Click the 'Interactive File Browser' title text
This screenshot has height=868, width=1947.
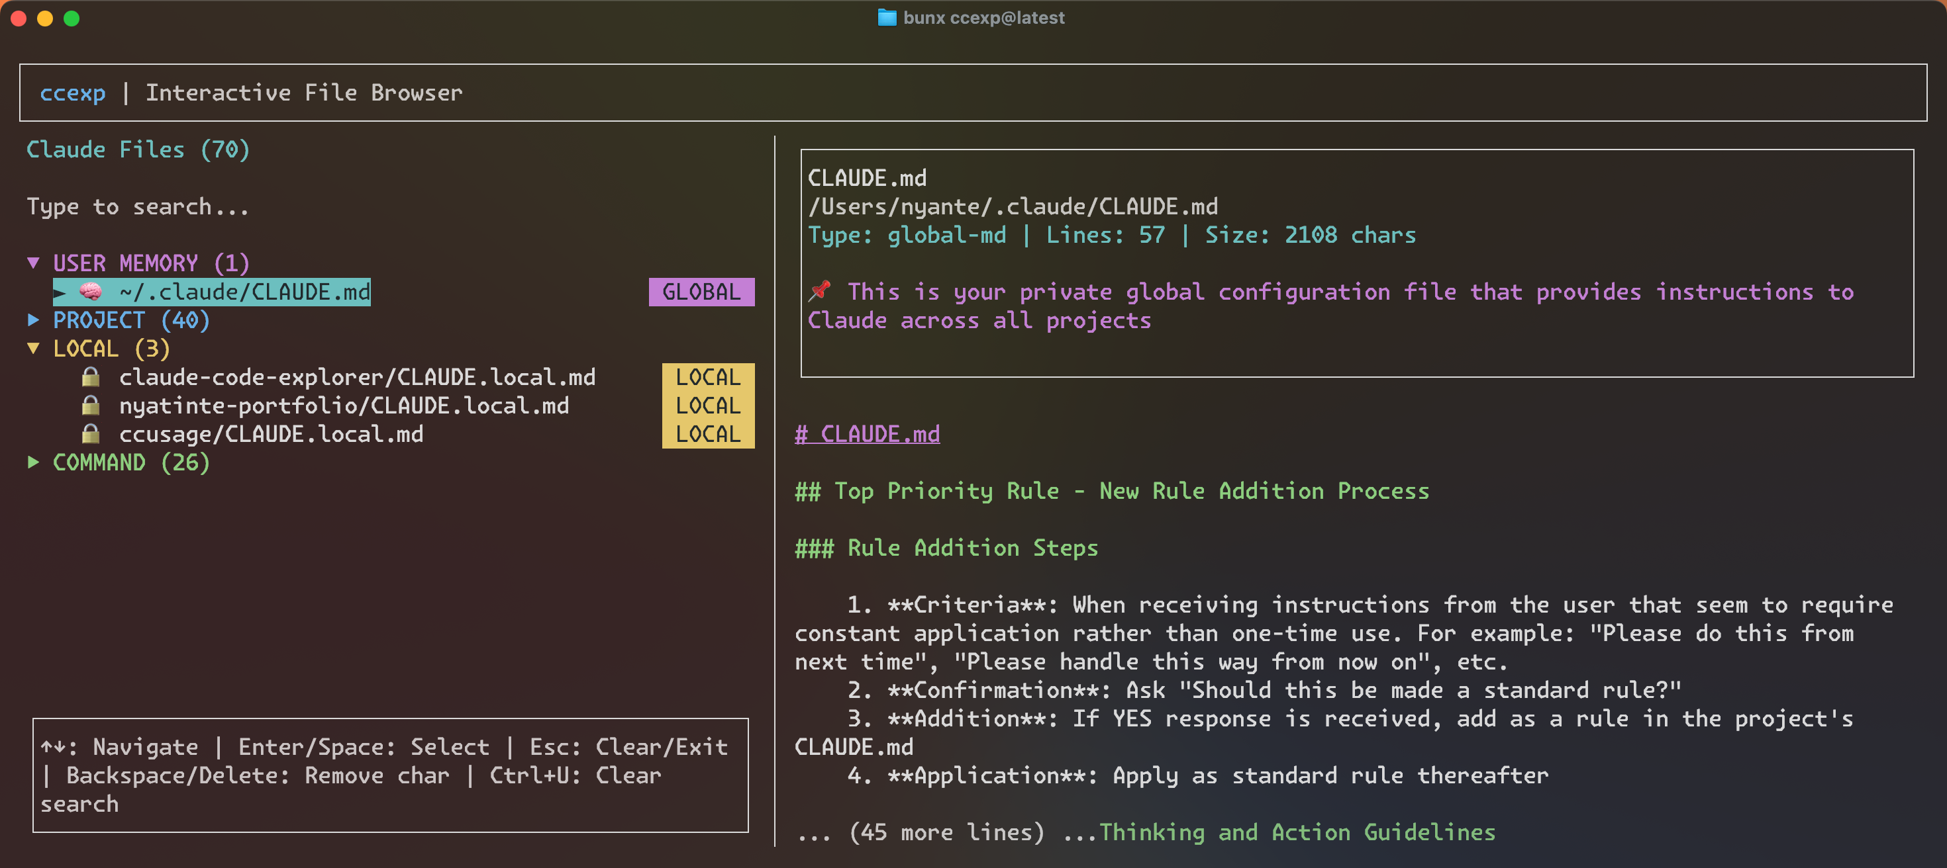click(x=304, y=92)
